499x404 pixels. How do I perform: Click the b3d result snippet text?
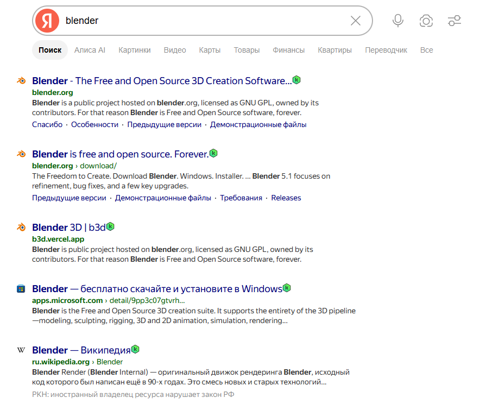[173, 254]
